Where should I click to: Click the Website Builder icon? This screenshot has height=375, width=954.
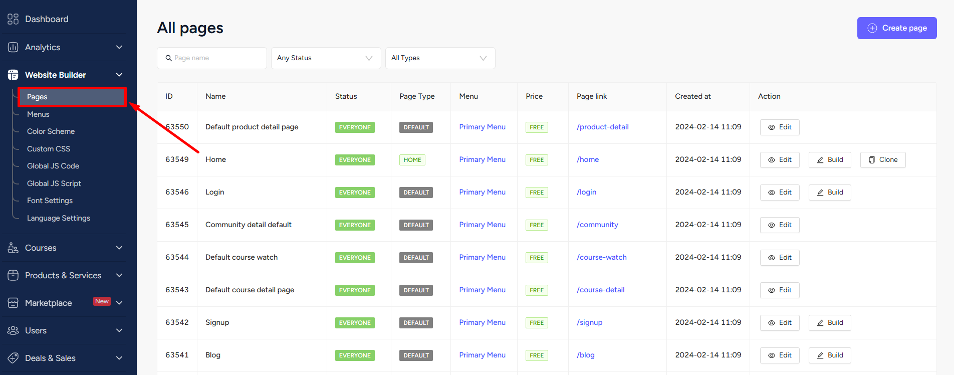tap(13, 75)
